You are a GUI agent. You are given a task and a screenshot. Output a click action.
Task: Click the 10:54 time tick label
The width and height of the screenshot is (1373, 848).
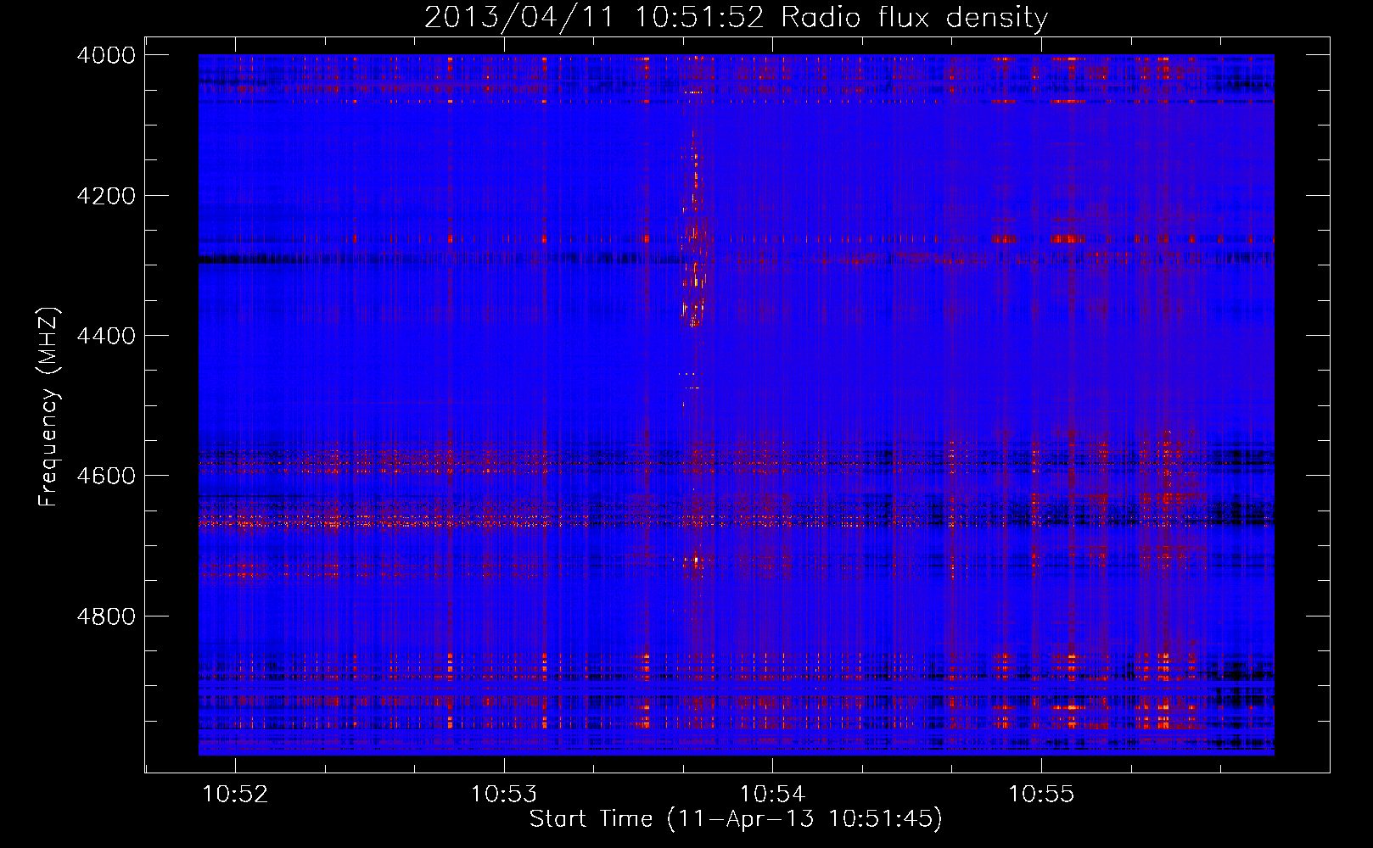coord(772,795)
